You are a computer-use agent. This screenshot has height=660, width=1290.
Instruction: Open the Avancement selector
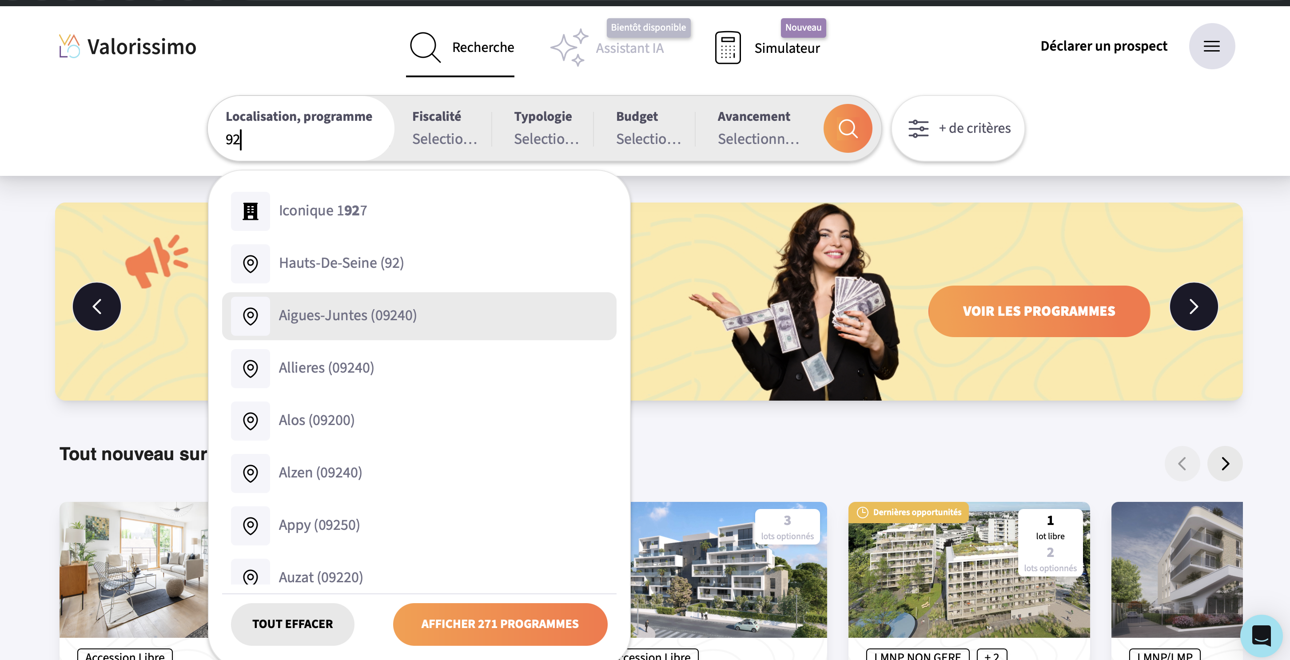[757, 128]
